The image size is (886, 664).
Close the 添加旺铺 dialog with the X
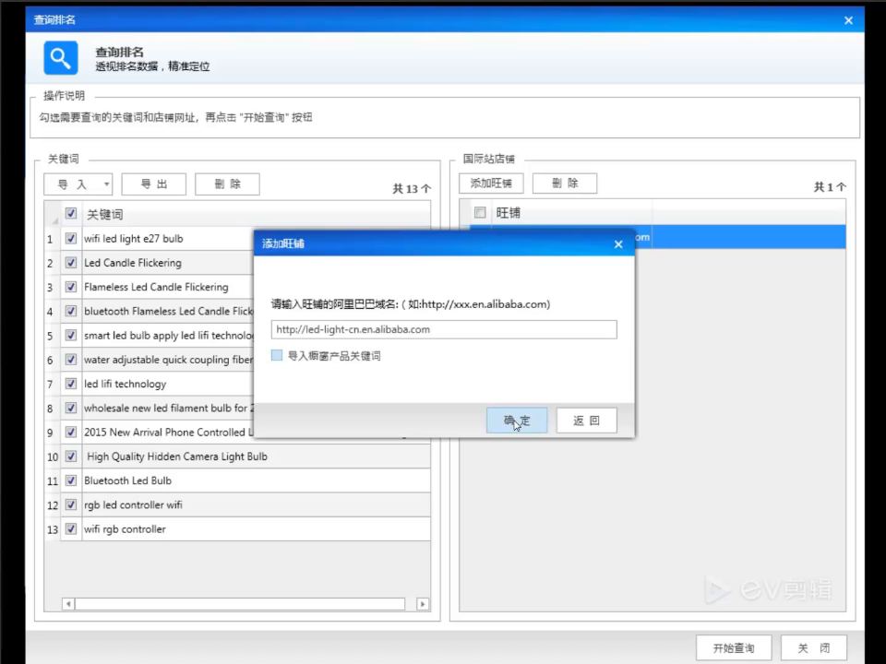click(618, 243)
